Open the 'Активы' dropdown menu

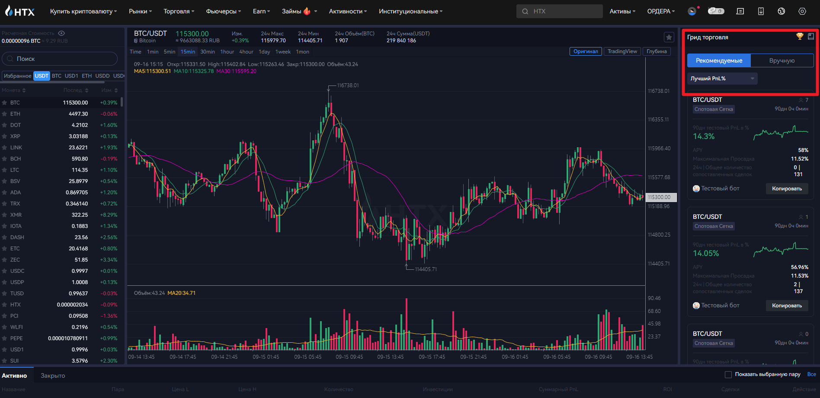[x=622, y=11]
